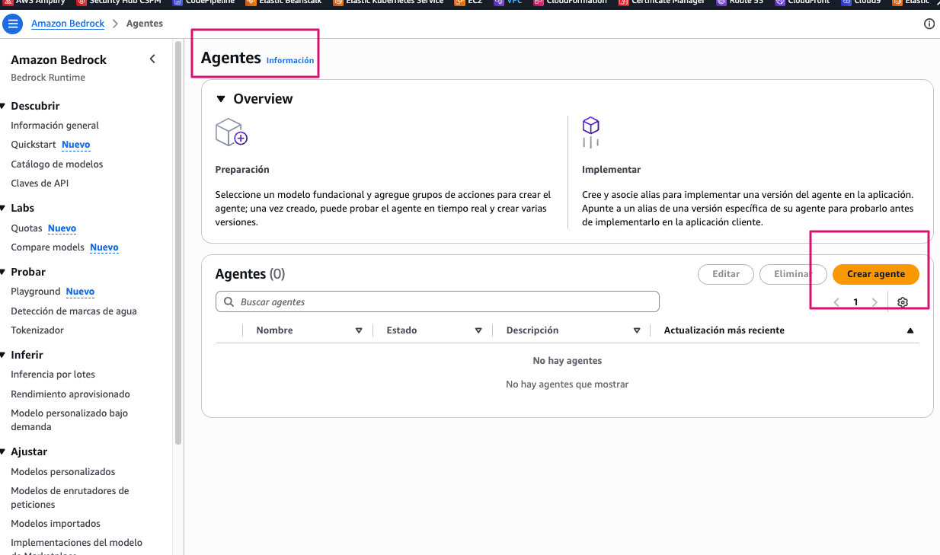Open the hamburger navigation menu
Image resolution: width=940 pixels, height=555 pixels.
click(13, 24)
